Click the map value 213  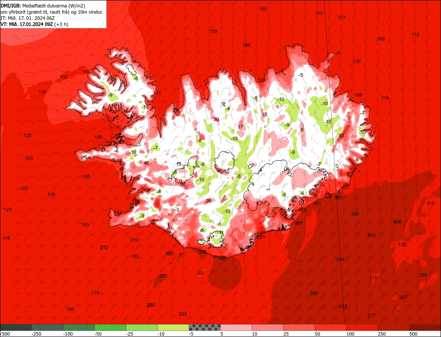135,240
